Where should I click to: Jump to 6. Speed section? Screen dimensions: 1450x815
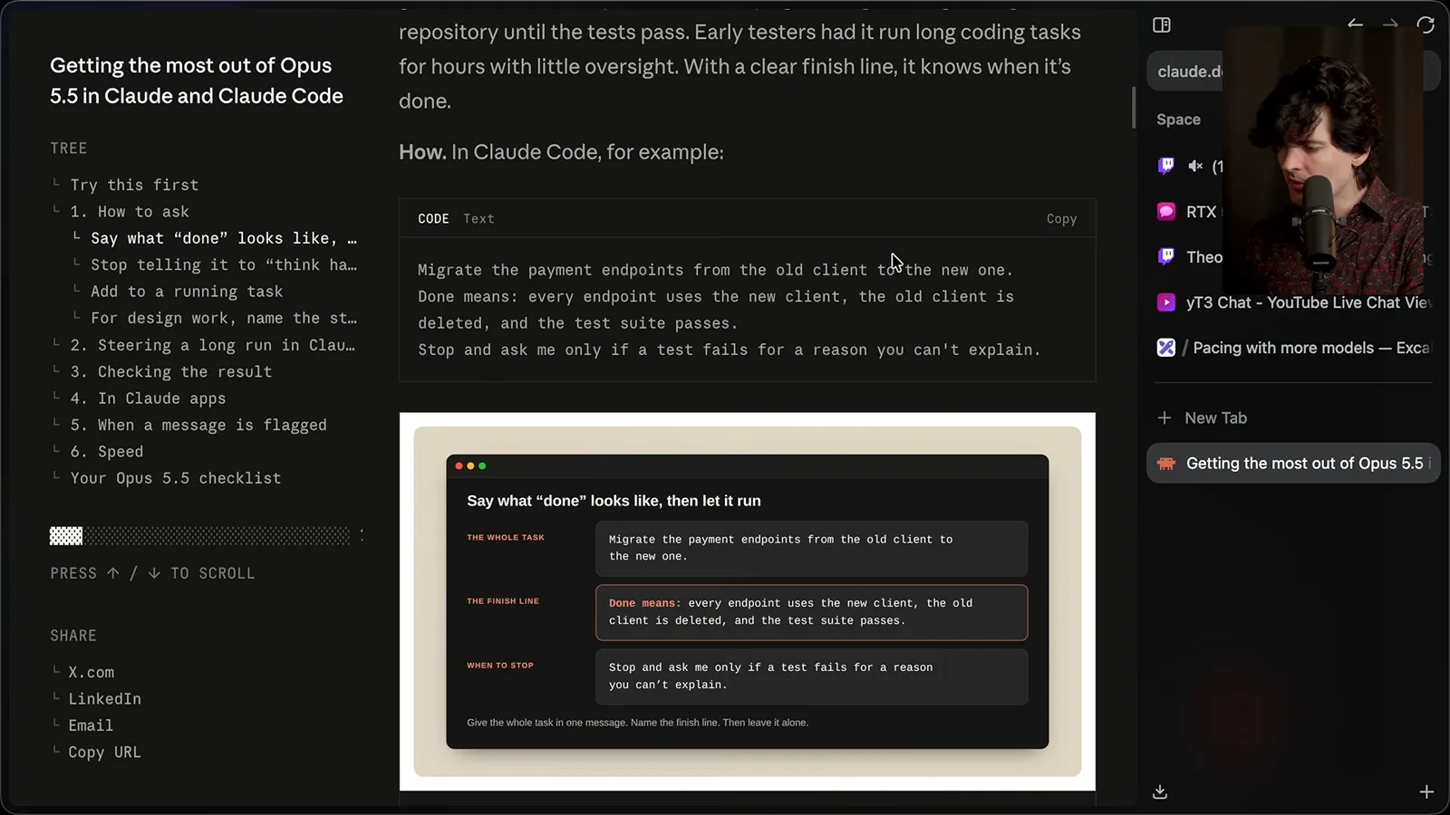[107, 452]
